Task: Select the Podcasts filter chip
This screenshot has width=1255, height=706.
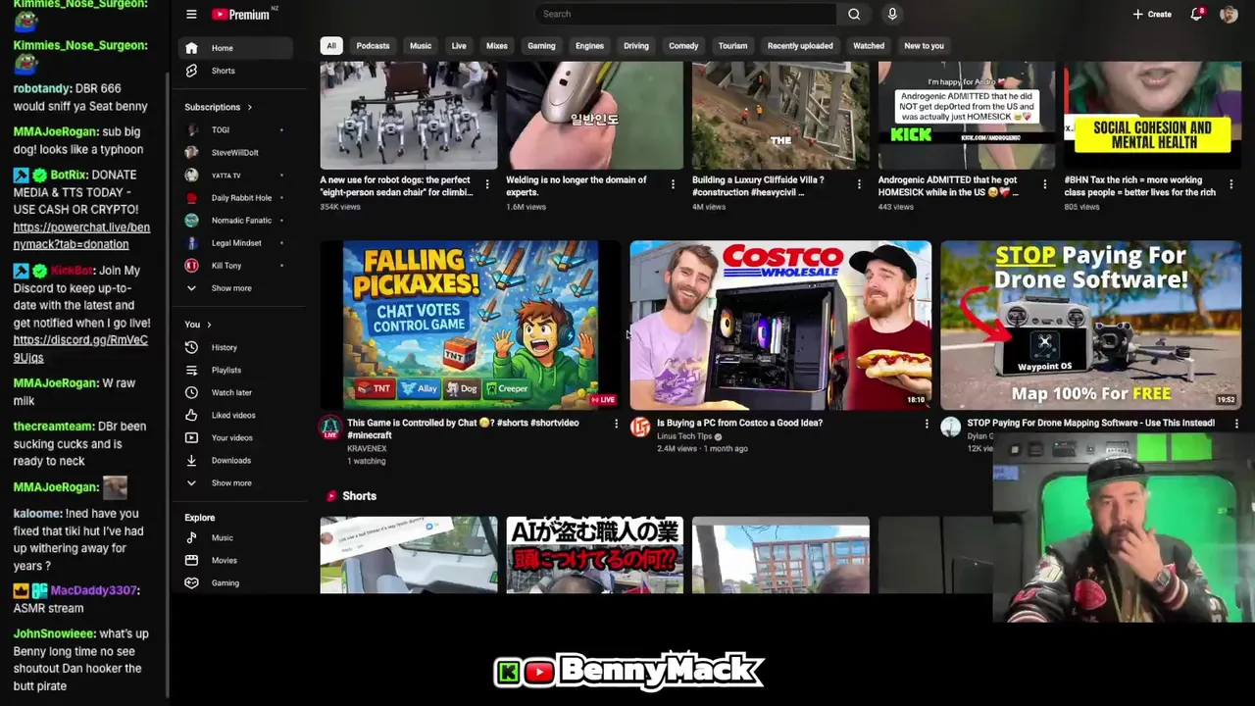Action: (373, 46)
